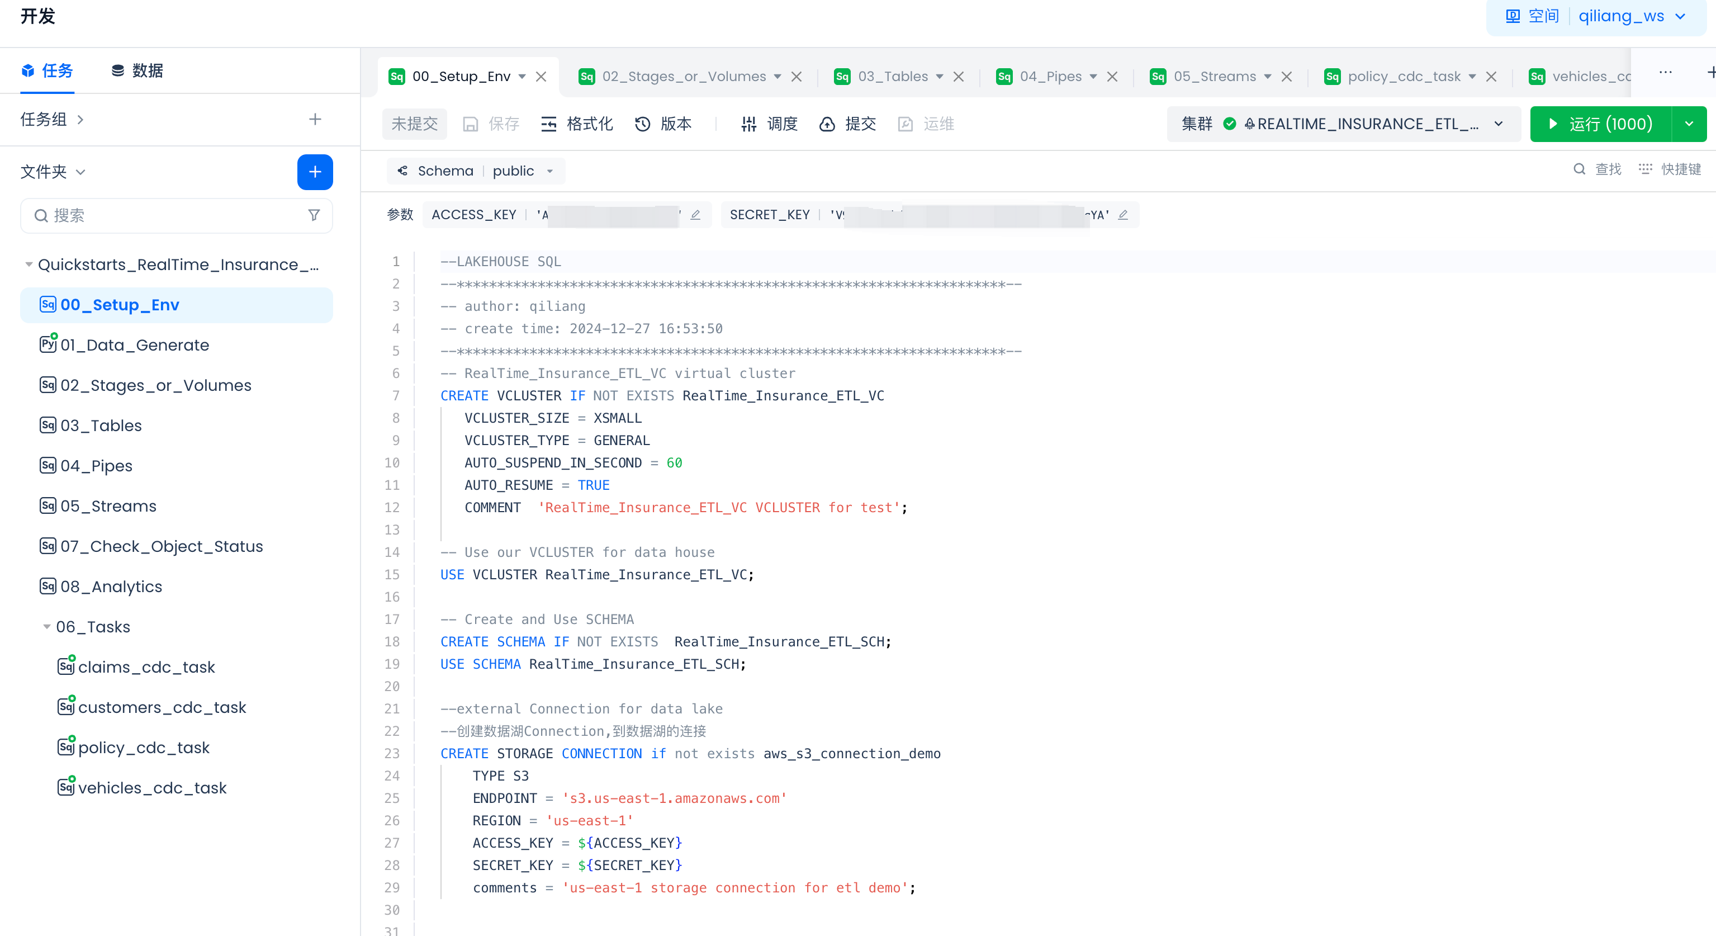Open Find (查找) in the editor

click(1597, 169)
